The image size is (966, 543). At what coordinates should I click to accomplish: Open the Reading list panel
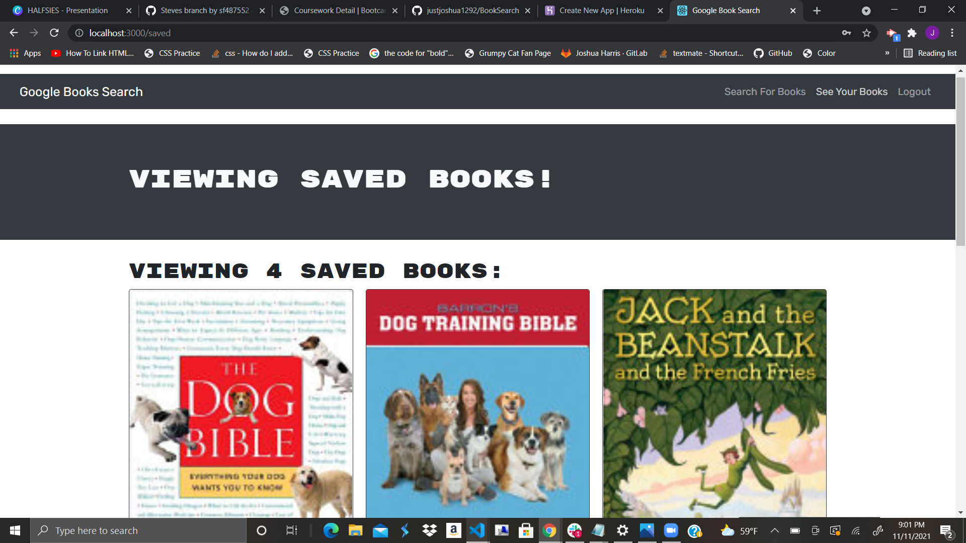point(929,53)
